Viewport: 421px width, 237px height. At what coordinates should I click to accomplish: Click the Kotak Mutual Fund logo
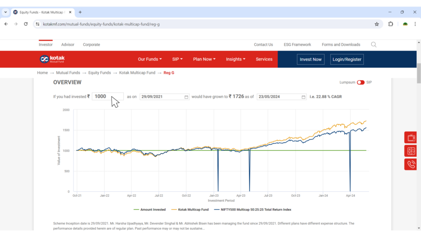click(52, 59)
